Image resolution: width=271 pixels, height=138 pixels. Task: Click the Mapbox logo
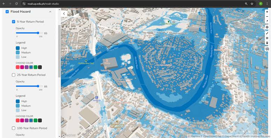pyautogui.click(x=69, y=135)
